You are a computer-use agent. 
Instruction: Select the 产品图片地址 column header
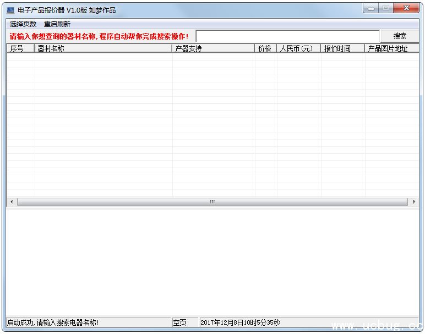[x=391, y=48]
